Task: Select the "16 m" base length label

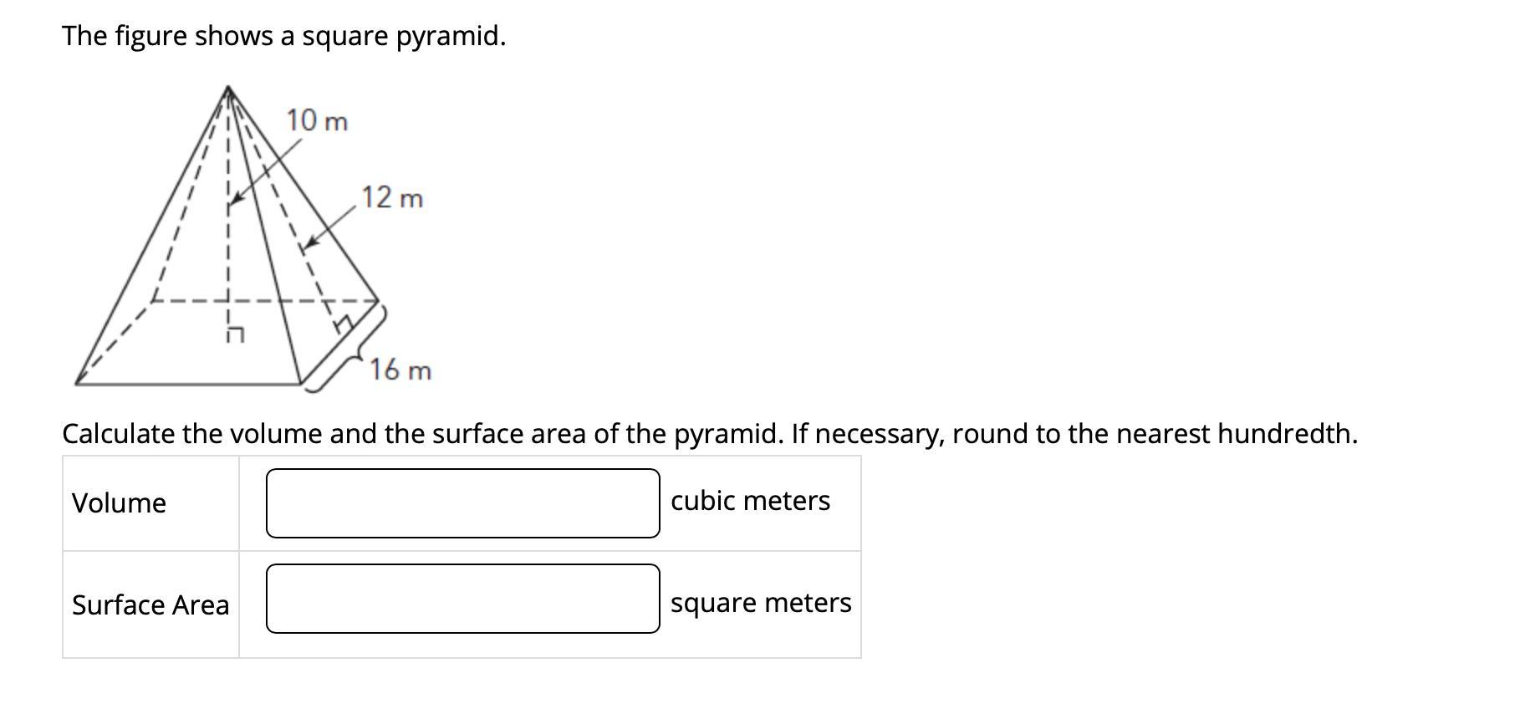Action: click(400, 370)
